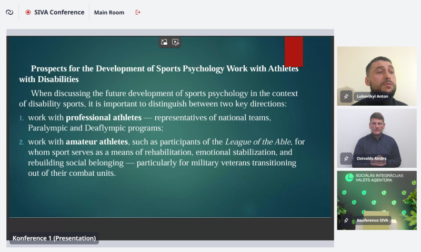This screenshot has height=252, width=421.
Task: Click the app logo icon in header
Action: pos(9,12)
